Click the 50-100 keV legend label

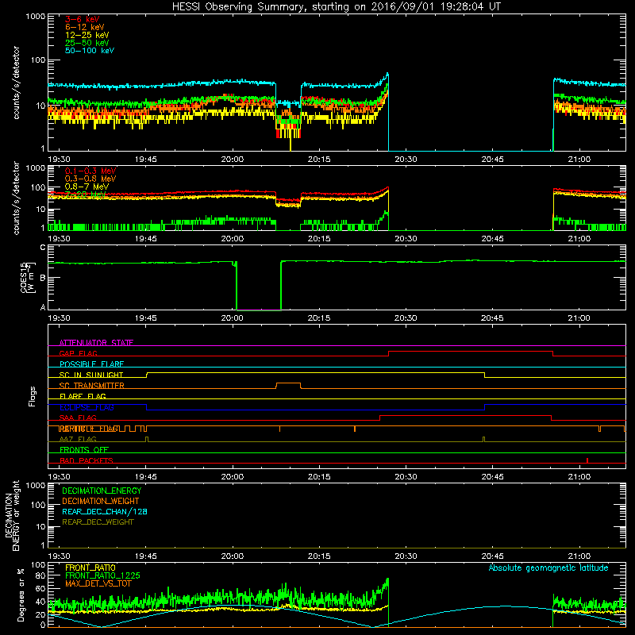point(89,51)
